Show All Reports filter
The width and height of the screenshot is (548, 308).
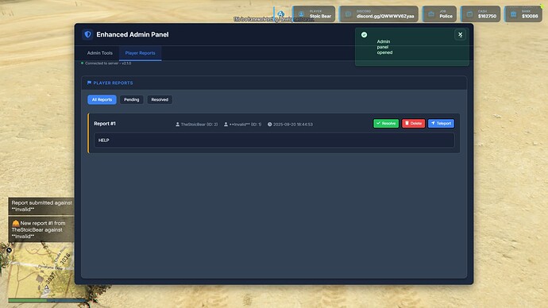(102, 99)
